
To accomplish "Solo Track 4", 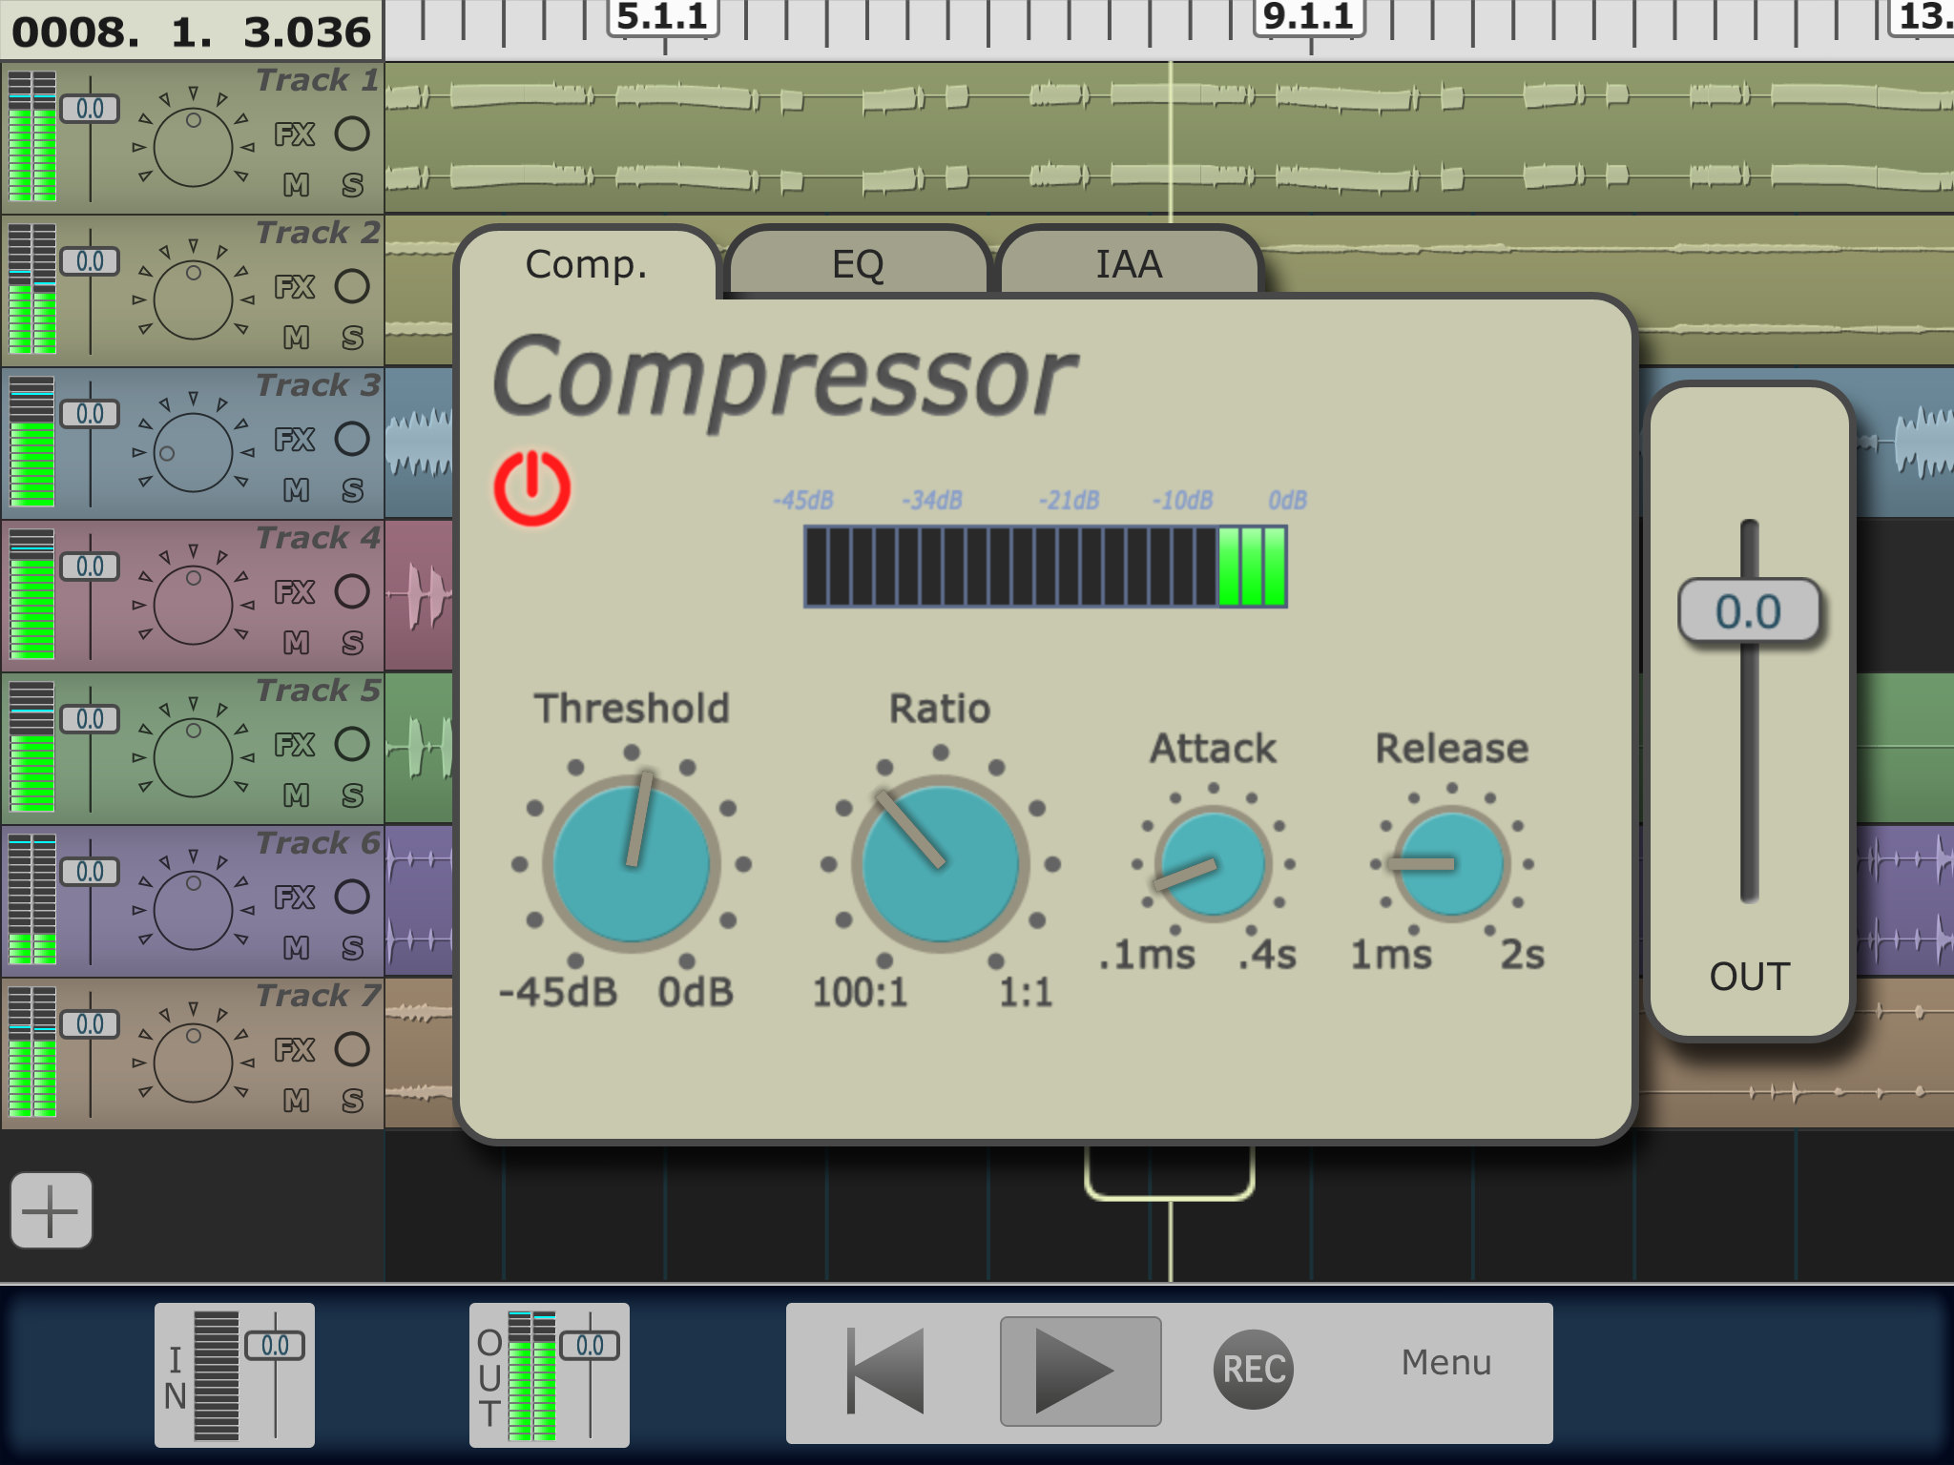I will (353, 643).
